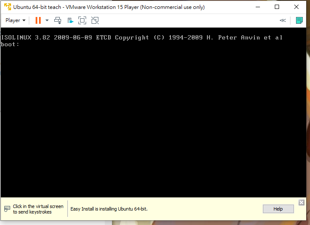Viewport: 310px width, 225px height.
Task: Maximize the VMware Player window
Action: pos(277,7)
